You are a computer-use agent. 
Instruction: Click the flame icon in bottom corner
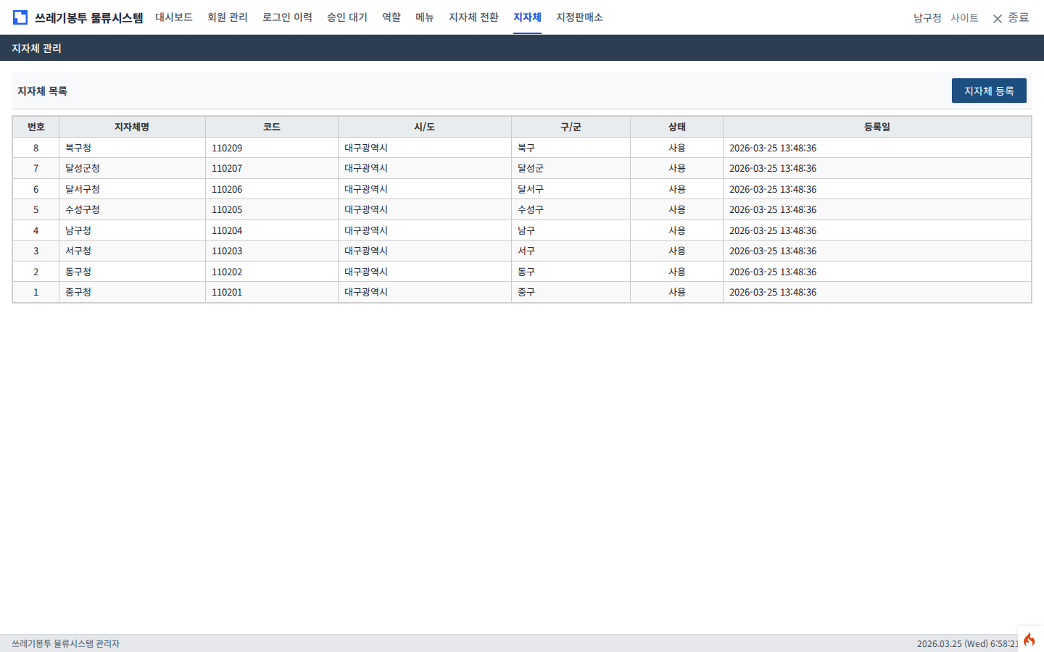point(1029,639)
